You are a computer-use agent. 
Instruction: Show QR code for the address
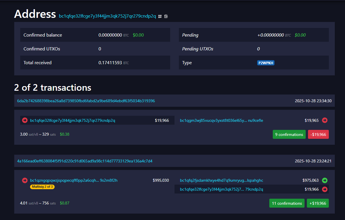click(x=160, y=16)
